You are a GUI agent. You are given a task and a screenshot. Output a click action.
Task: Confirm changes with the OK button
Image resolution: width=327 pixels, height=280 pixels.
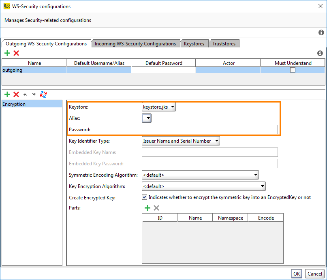click(x=296, y=274)
